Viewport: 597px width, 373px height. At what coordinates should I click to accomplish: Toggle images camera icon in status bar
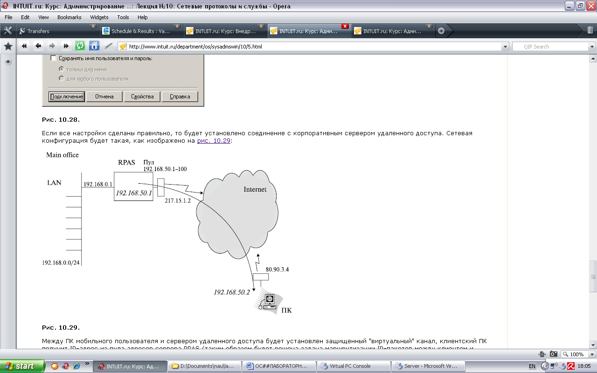[554, 354]
